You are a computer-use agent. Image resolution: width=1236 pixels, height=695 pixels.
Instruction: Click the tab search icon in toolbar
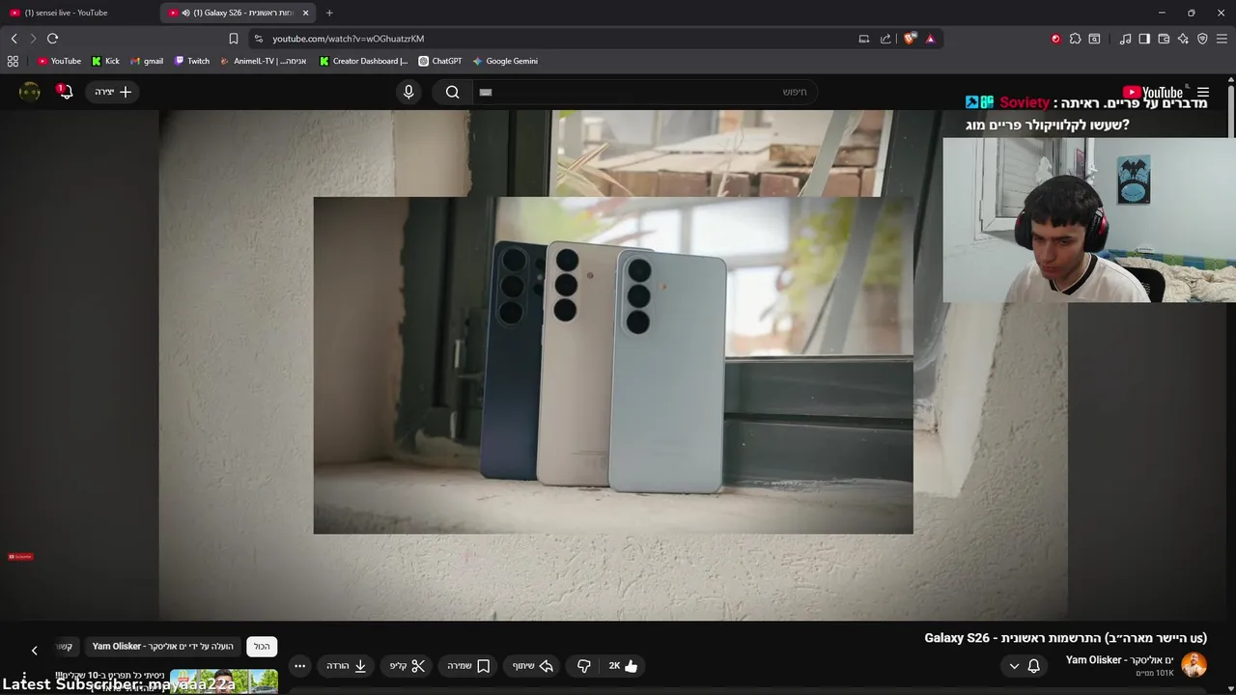coord(1094,39)
